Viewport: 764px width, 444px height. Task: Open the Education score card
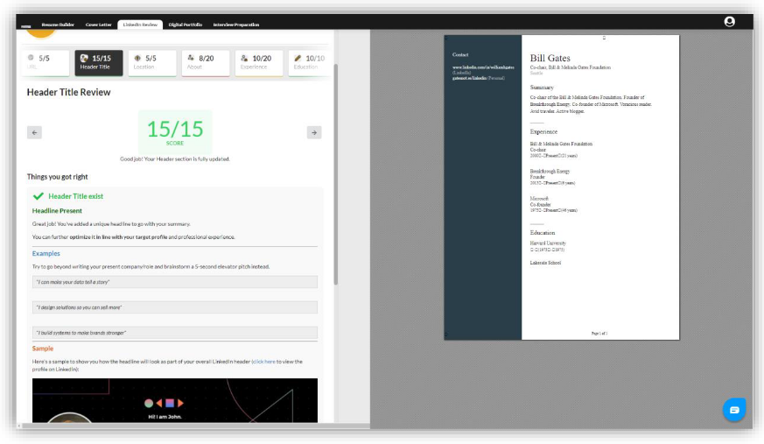[307, 62]
